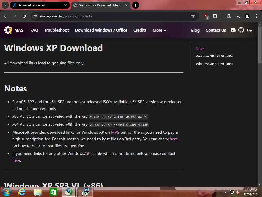The height and width of the screenshot is (197, 262).
Task: Go forward to the next page
Action: pyautogui.click(x=15, y=16)
